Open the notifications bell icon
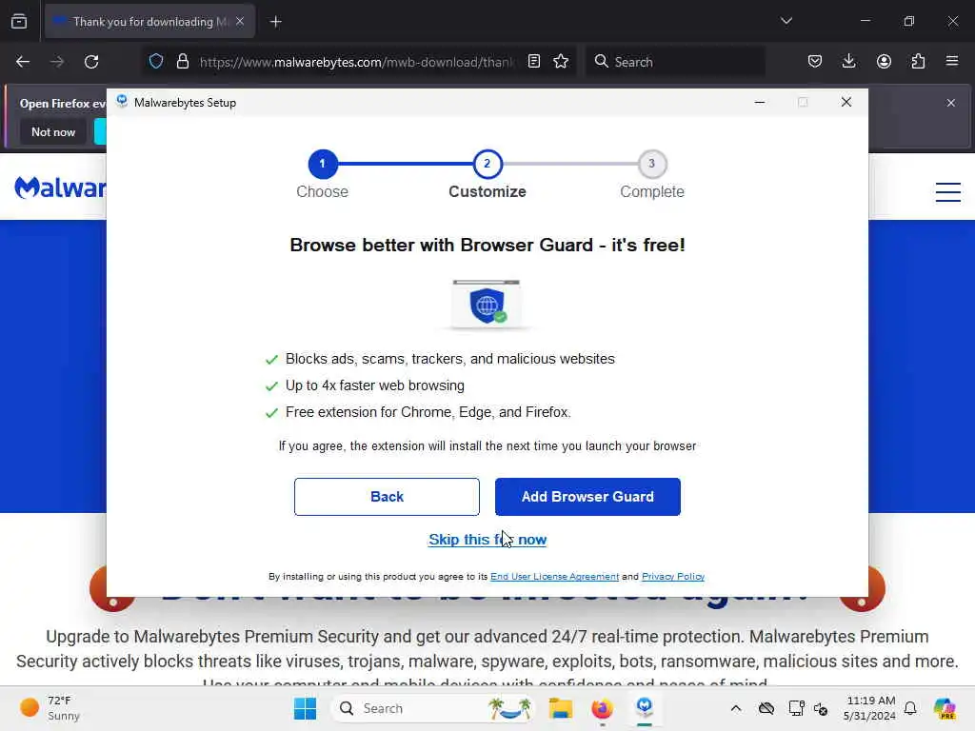 click(x=910, y=708)
